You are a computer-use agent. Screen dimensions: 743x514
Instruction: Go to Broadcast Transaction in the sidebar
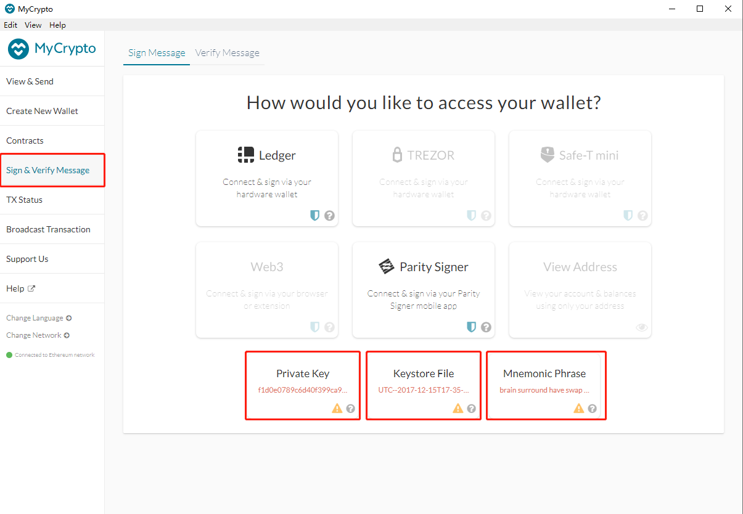point(48,229)
